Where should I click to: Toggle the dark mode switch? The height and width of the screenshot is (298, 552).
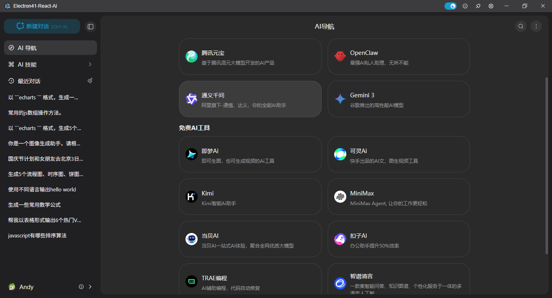(x=451, y=6)
